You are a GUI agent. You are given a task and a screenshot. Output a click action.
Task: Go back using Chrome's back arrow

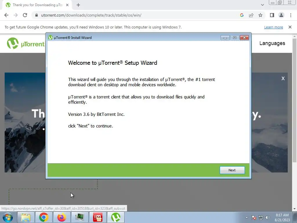(6, 15)
